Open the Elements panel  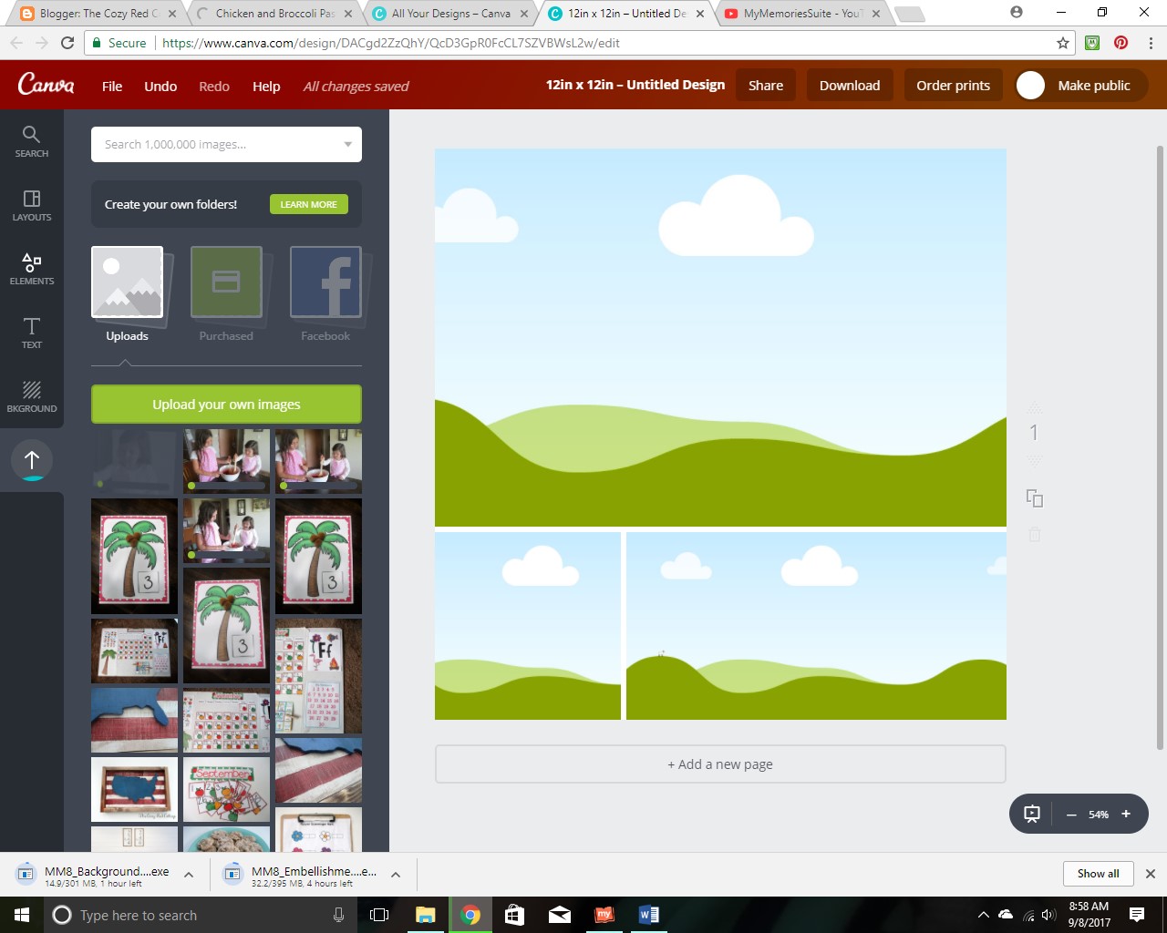(x=31, y=269)
